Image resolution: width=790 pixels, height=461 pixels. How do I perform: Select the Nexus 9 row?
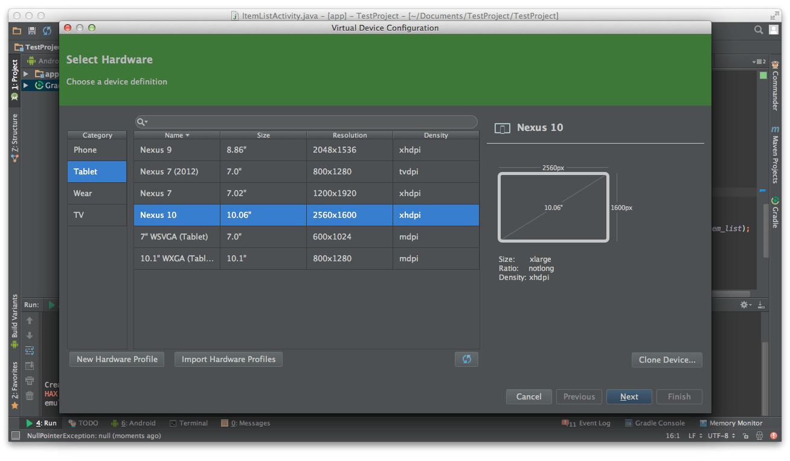click(306, 150)
